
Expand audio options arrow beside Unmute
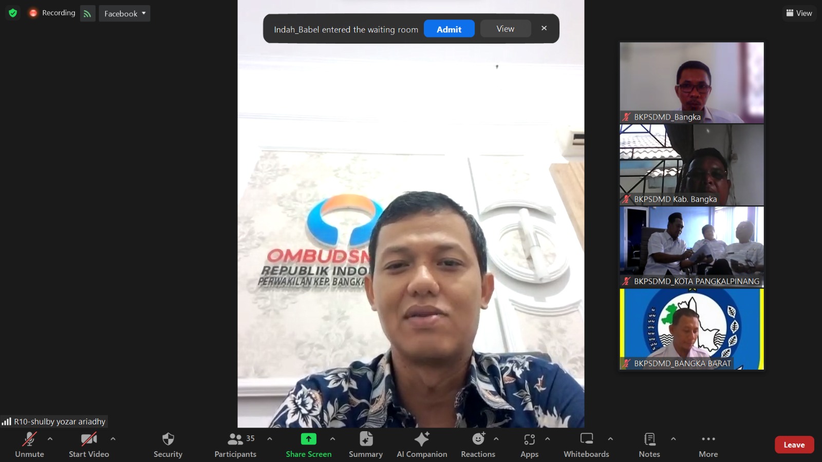tap(50, 439)
